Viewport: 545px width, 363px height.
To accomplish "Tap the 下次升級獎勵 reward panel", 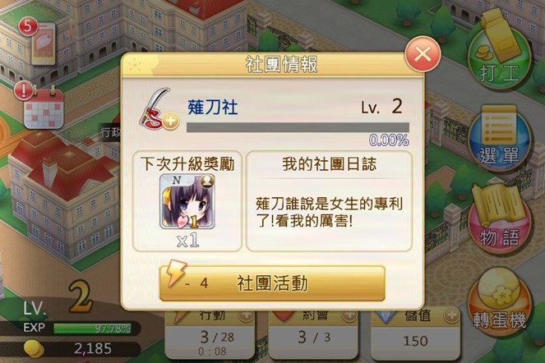I will (x=187, y=201).
